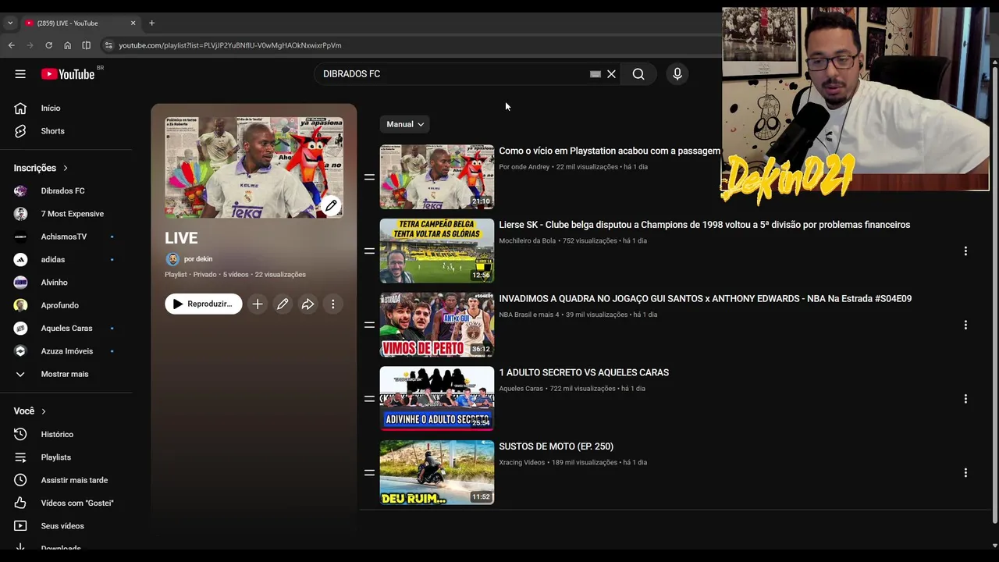This screenshot has height=562, width=999.
Task: Expand the Você section header
Action: point(30,411)
